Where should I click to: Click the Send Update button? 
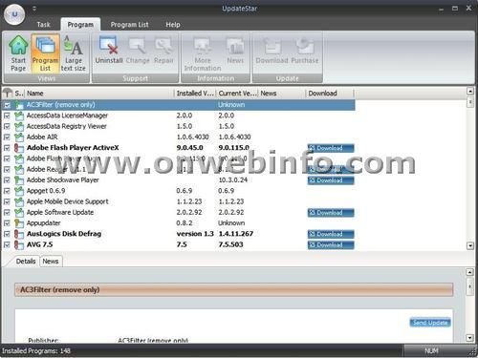coord(430,323)
